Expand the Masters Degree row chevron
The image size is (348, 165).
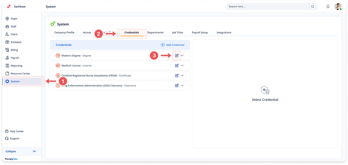tap(183, 55)
